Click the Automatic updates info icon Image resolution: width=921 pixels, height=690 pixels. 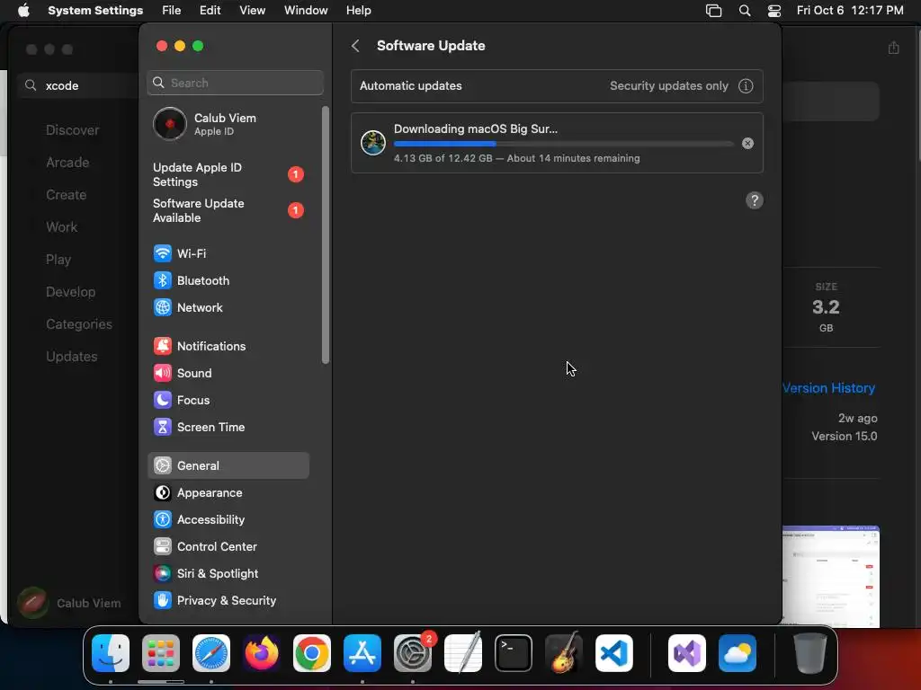[746, 86]
